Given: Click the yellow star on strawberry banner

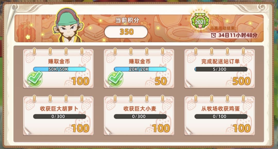Looking at the screenshot, I should [28, 37].
